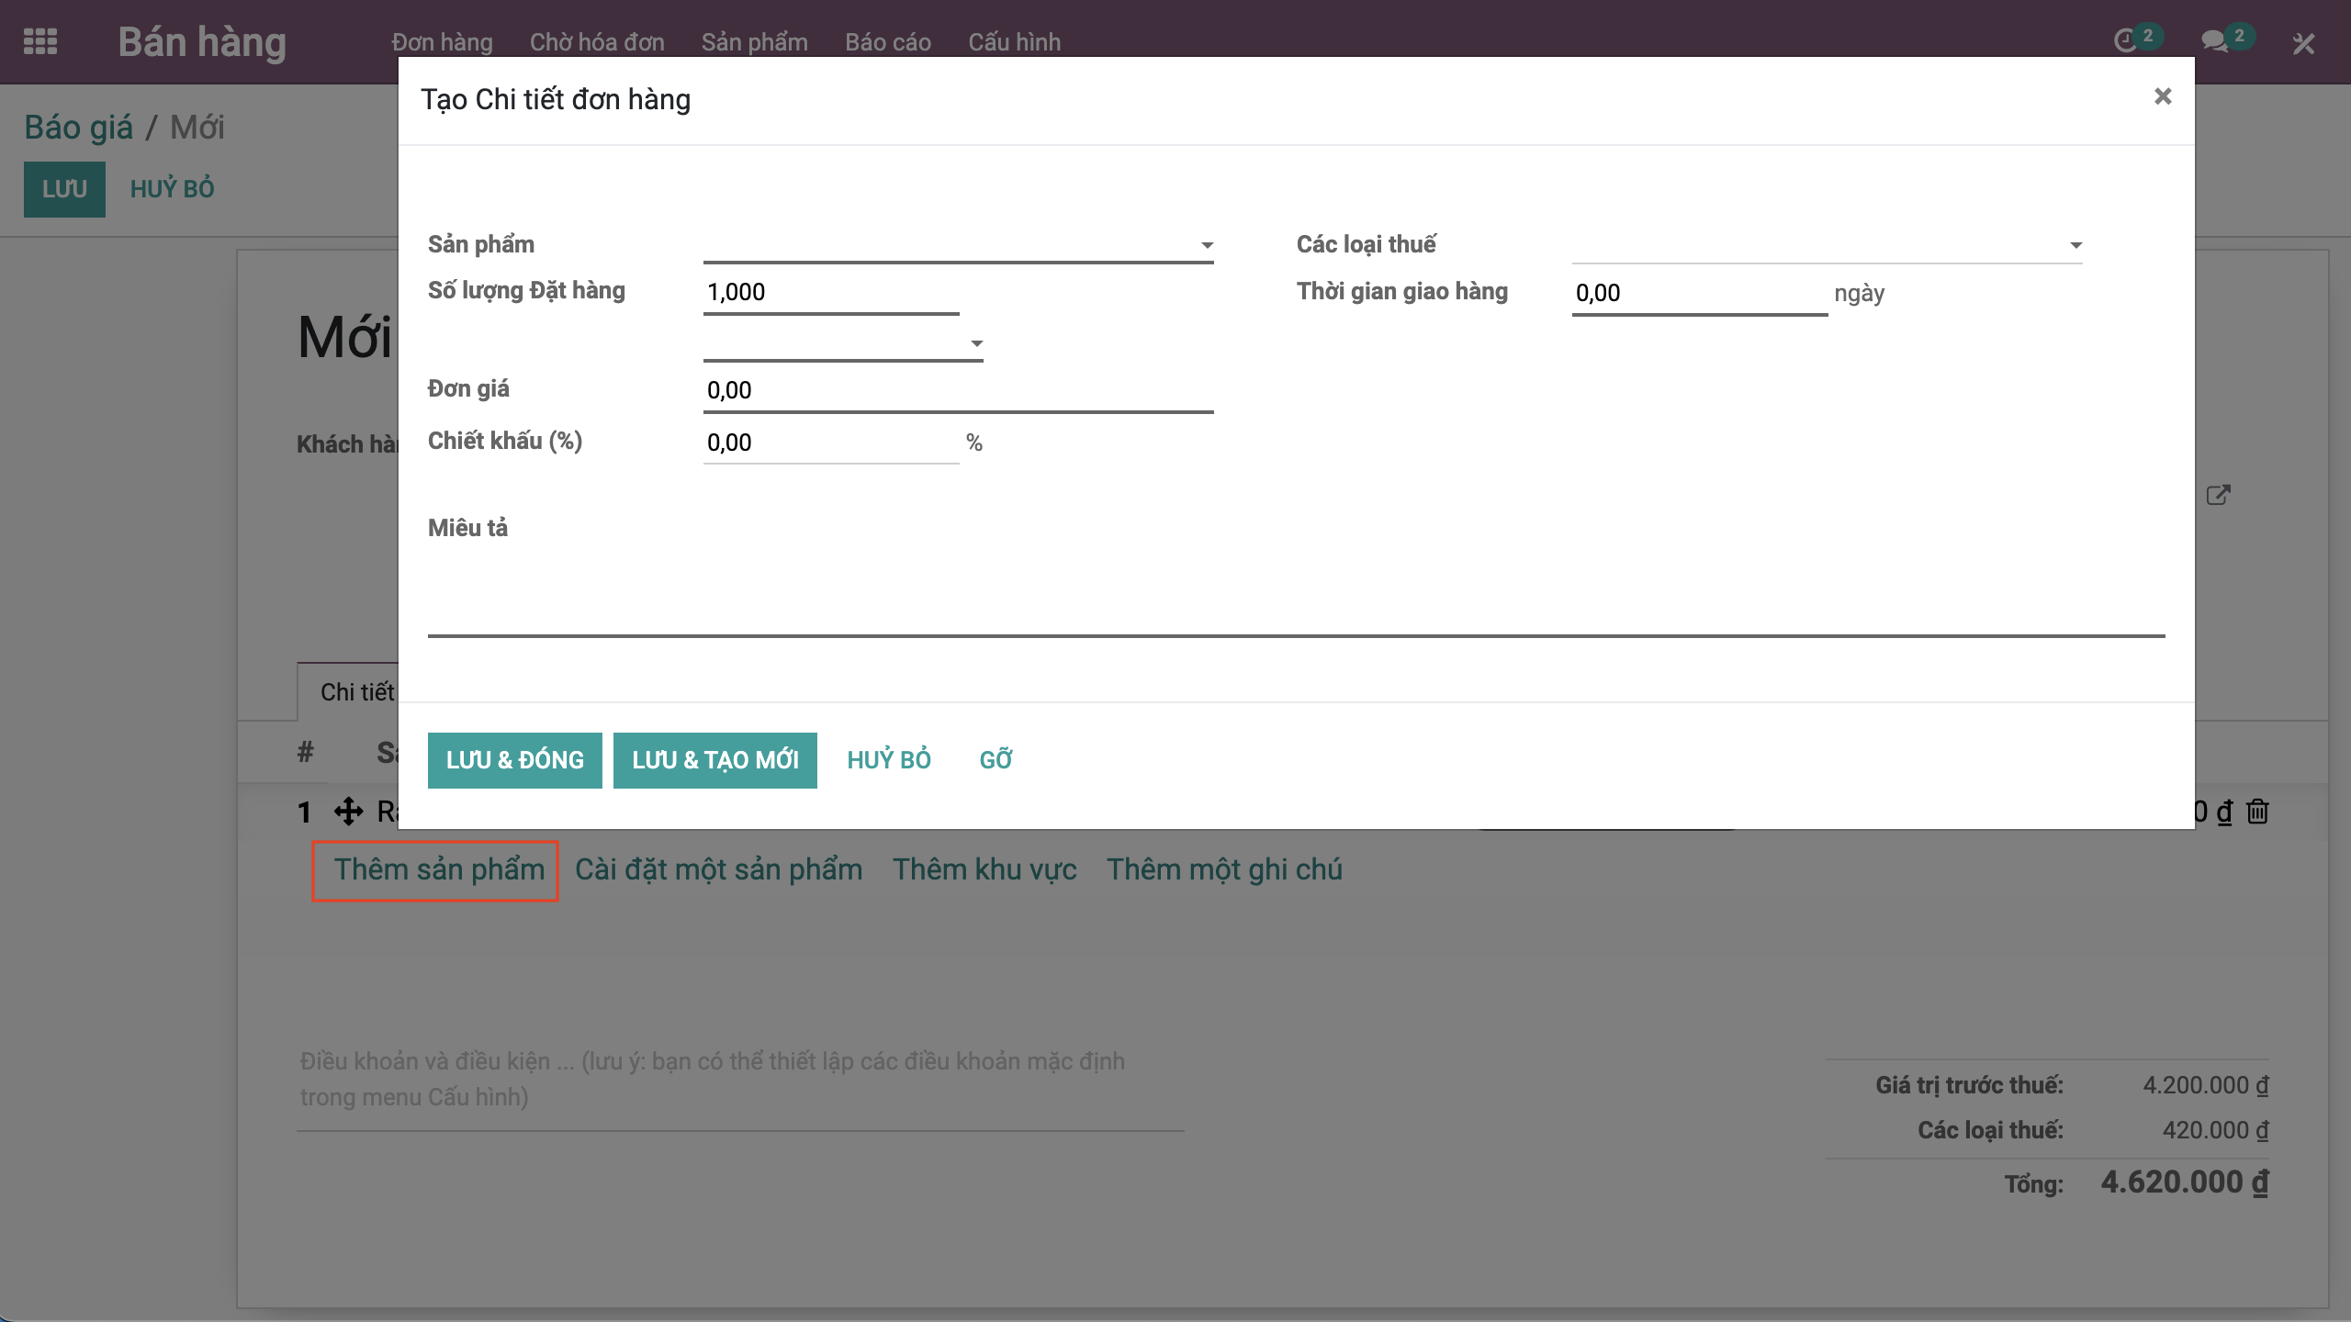Click the LƯU & ĐÓNG button
The image size is (2351, 1322).
[514, 760]
